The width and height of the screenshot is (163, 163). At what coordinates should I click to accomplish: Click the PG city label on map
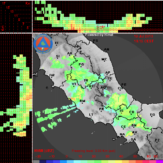[81, 65]
